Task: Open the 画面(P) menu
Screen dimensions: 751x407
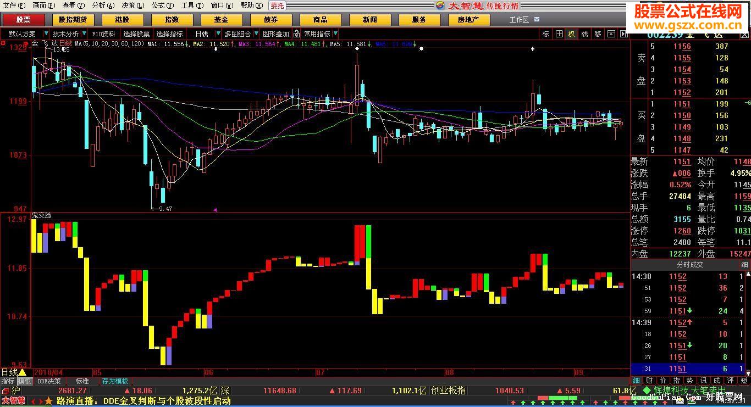Action: tap(43, 5)
